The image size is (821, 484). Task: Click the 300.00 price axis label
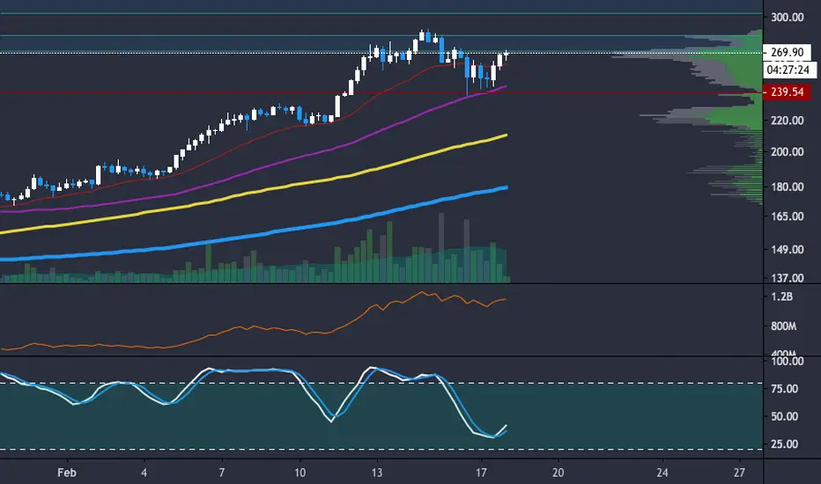tap(787, 18)
